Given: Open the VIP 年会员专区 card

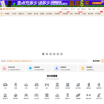Looking at the screenshot, I should click(13, 68).
